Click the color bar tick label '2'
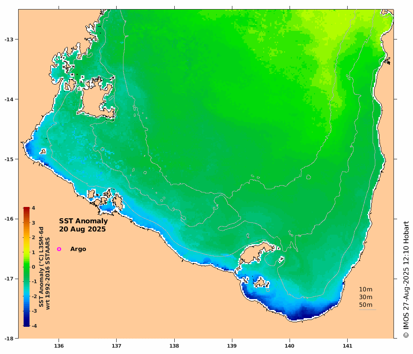The image size is (413, 354). (34, 237)
